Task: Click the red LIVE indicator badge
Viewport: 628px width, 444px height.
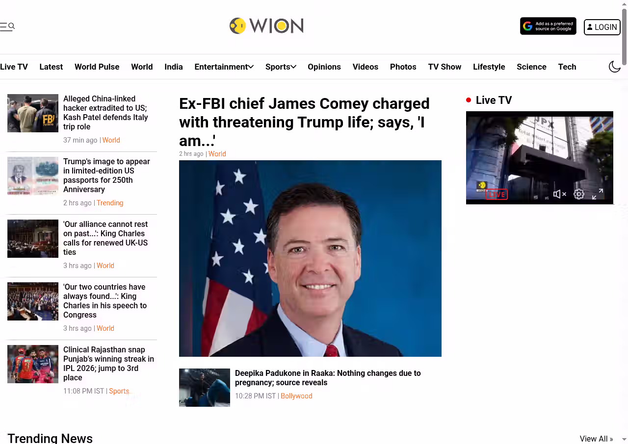Action: (497, 195)
